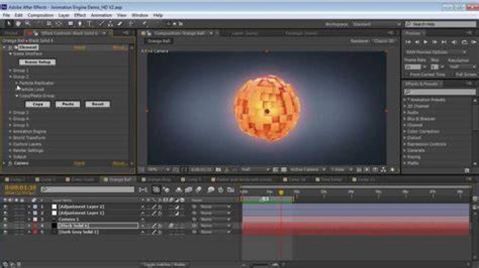Click the Scene Setup button
Image resolution: width=479 pixels, height=268 pixels.
(x=37, y=62)
